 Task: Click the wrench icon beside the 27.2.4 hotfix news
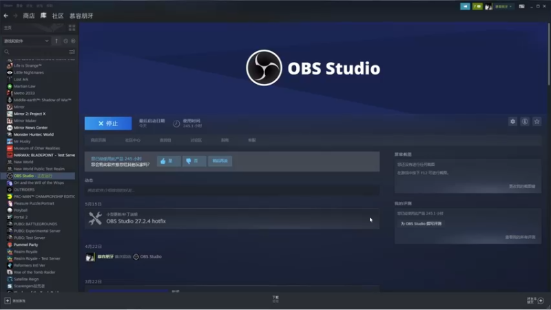[x=95, y=218]
